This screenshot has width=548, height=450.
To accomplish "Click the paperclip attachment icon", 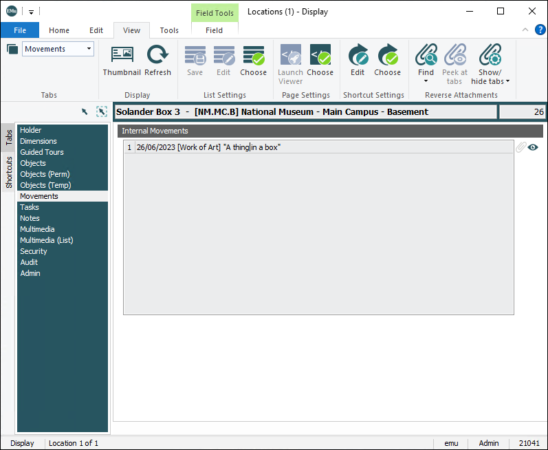I will pos(520,147).
